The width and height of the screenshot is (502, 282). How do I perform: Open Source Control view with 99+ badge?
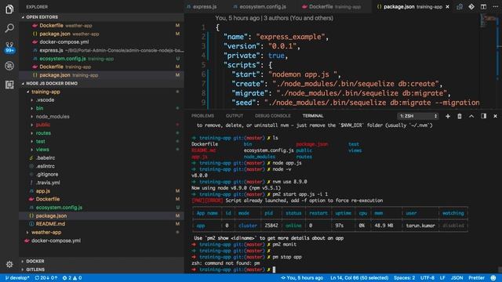tap(9, 47)
